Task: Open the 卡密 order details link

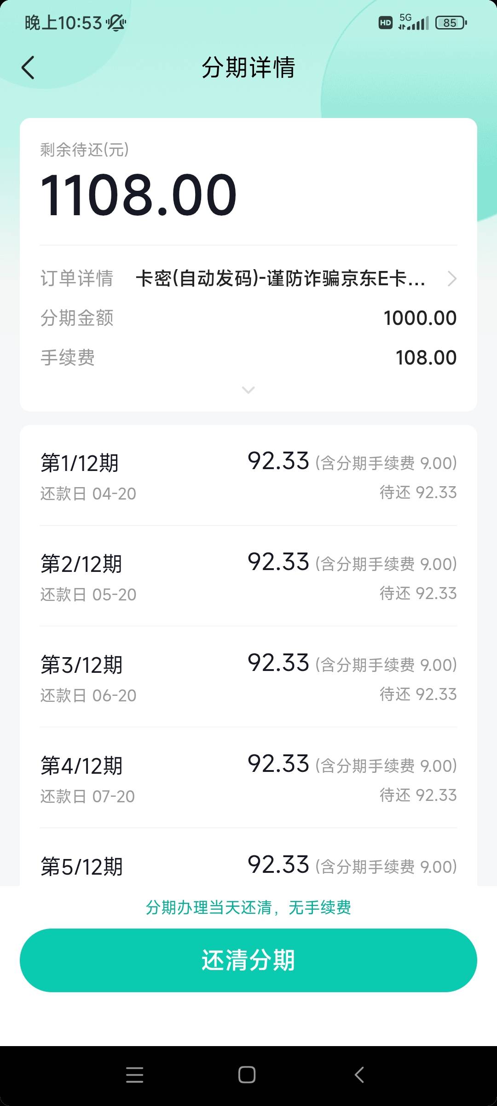Action: point(280,278)
